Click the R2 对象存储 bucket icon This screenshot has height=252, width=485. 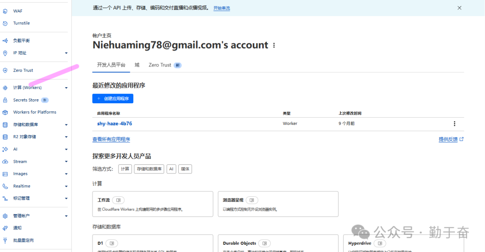pyautogui.click(x=5, y=137)
